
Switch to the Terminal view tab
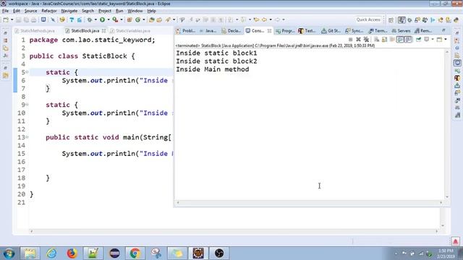pyautogui.click(x=378, y=30)
